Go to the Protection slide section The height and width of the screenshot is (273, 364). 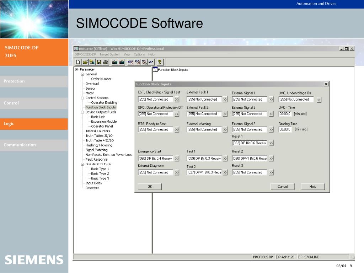(x=34, y=81)
